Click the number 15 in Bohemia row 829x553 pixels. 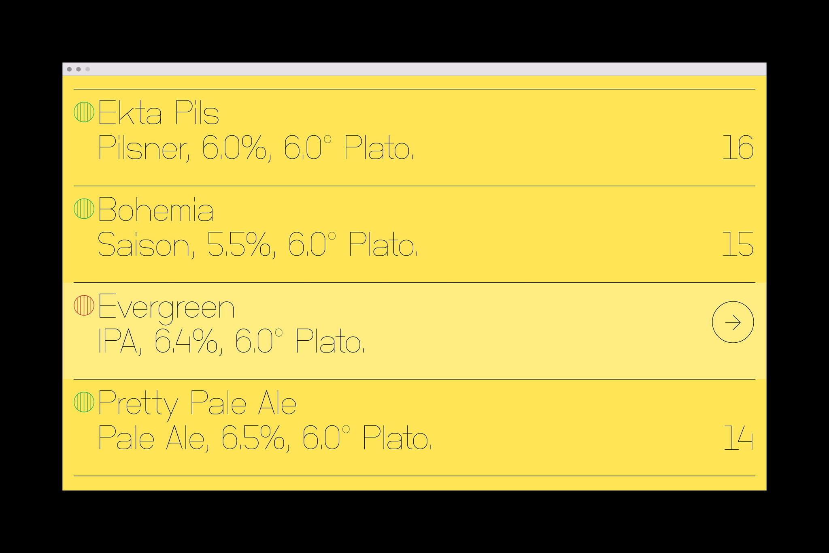[x=738, y=245]
